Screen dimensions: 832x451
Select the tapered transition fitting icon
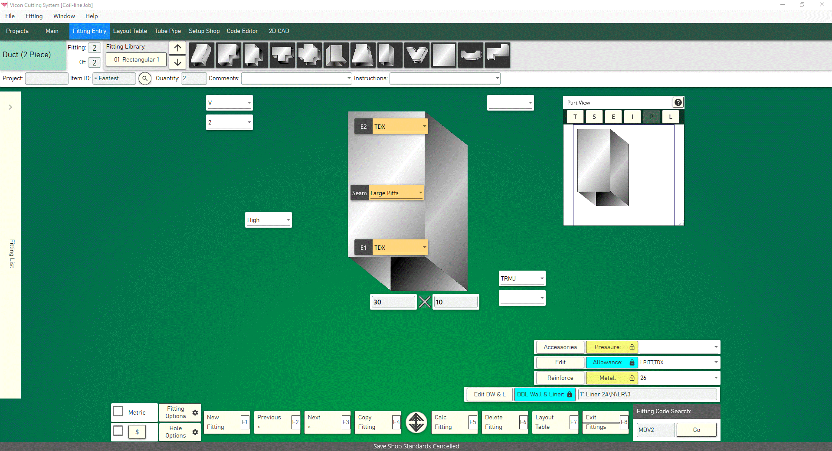coord(363,55)
